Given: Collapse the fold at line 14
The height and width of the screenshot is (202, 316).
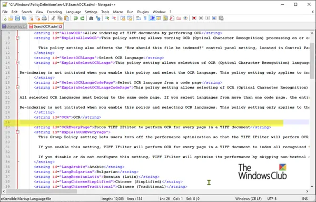Looking at the screenshot, I should click(17, 63).
